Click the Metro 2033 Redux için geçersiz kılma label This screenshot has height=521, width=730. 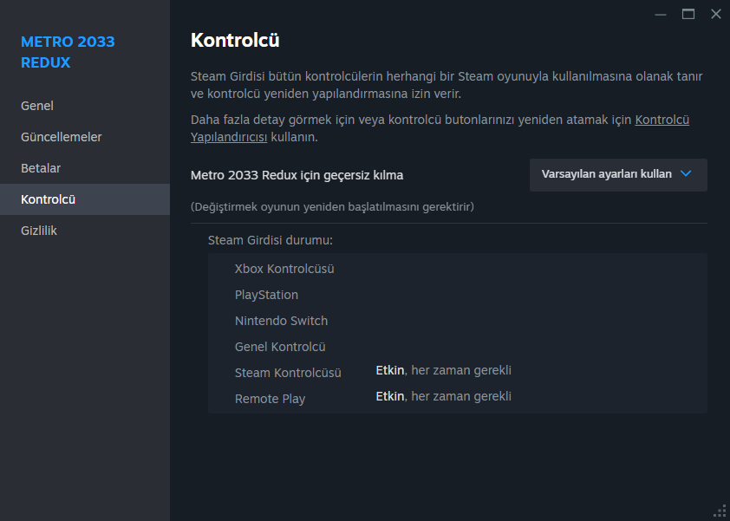pyautogui.click(x=297, y=175)
